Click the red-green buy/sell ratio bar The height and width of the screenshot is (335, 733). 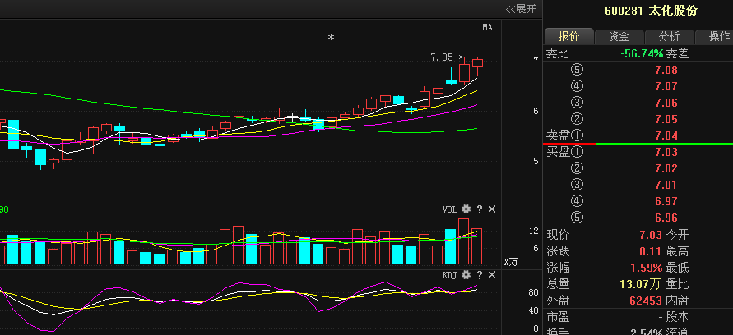638,144
